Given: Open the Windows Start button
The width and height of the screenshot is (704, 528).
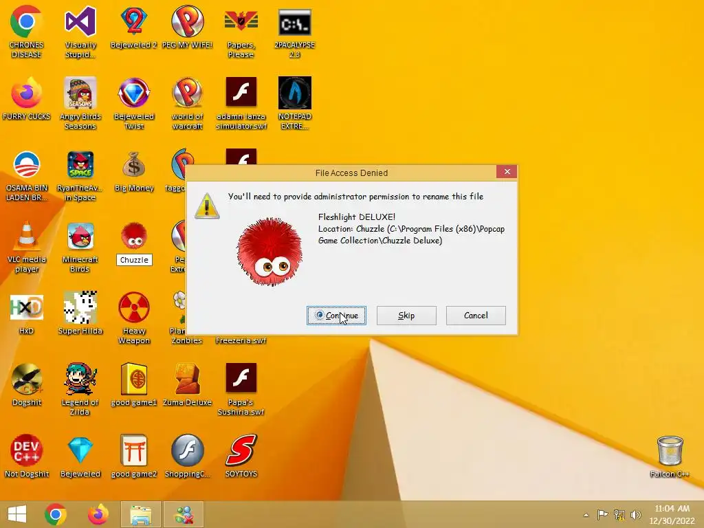Looking at the screenshot, I should pyautogui.click(x=17, y=514).
